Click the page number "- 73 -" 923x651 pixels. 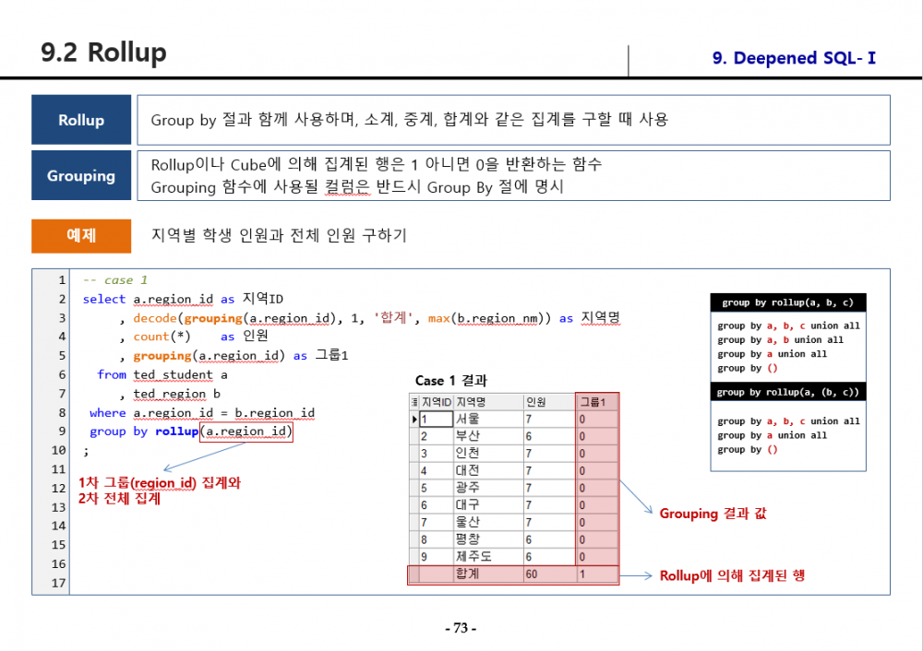[461, 628]
